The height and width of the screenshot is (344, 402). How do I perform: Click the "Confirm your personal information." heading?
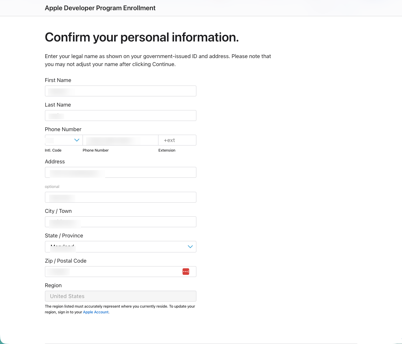[x=142, y=37]
